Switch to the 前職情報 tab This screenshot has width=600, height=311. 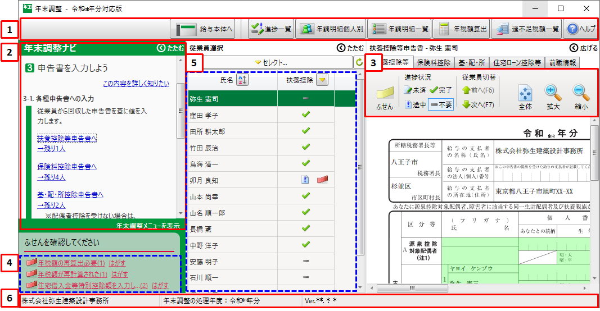(x=562, y=63)
